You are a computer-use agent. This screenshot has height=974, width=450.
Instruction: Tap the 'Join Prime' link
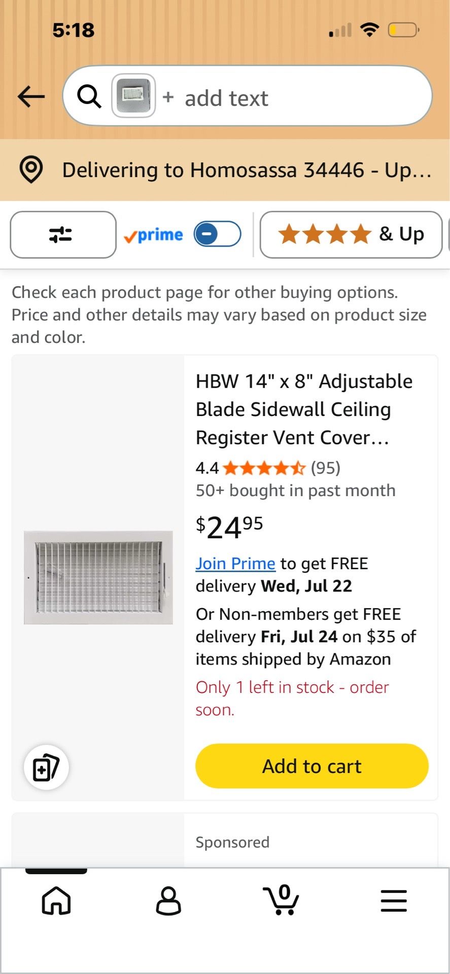(235, 564)
